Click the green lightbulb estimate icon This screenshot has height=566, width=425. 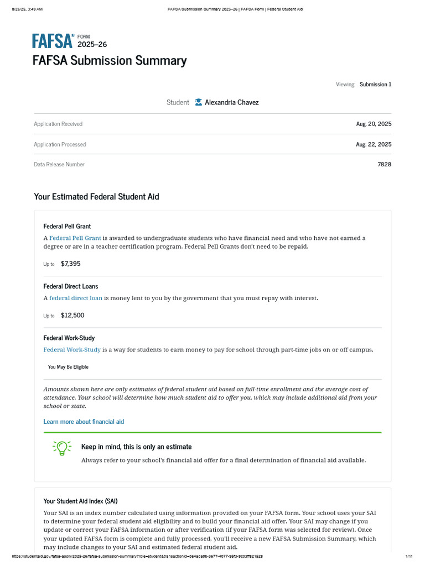click(62, 448)
